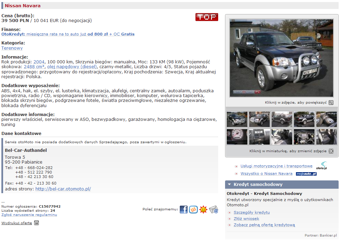This screenshot has width=340, height=240.
Task: Select the side-view truck thumbnail
Action: (282, 119)
